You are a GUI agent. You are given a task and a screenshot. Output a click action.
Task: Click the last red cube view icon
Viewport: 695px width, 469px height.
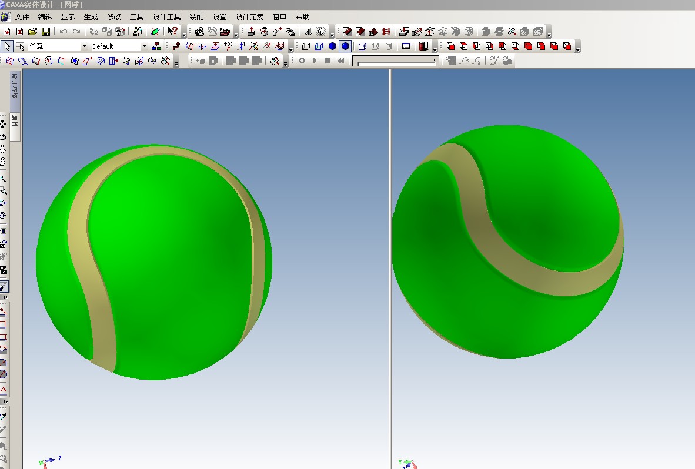click(x=567, y=46)
